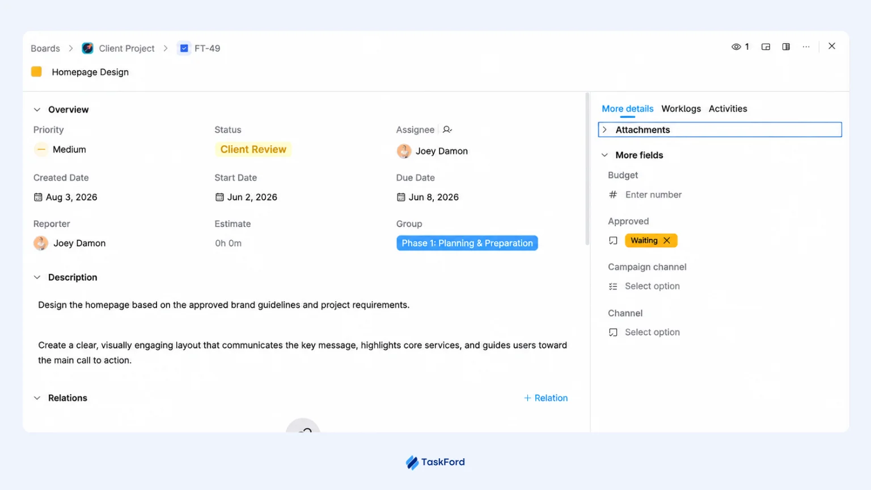Click assignee Joey Damon avatar
The height and width of the screenshot is (490, 871).
click(404, 151)
